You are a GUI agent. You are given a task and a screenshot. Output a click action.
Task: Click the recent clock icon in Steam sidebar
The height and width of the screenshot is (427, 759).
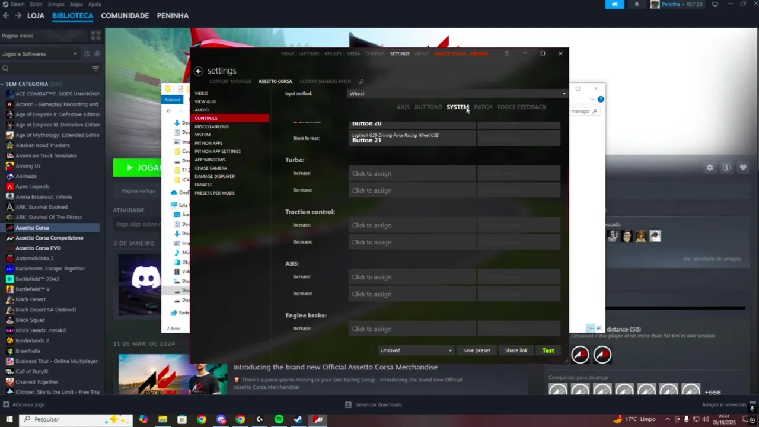[x=87, y=54]
